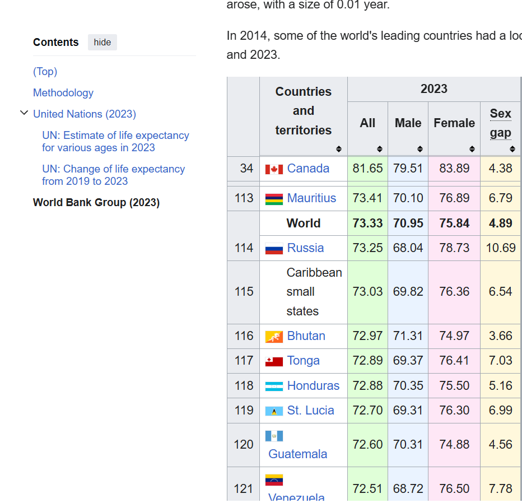Sort table by the All column
522x503 pixels.
click(x=380, y=149)
